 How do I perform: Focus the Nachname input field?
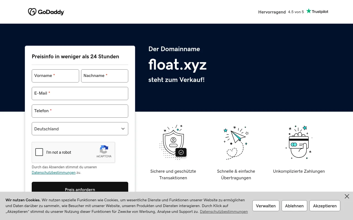point(105,76)
